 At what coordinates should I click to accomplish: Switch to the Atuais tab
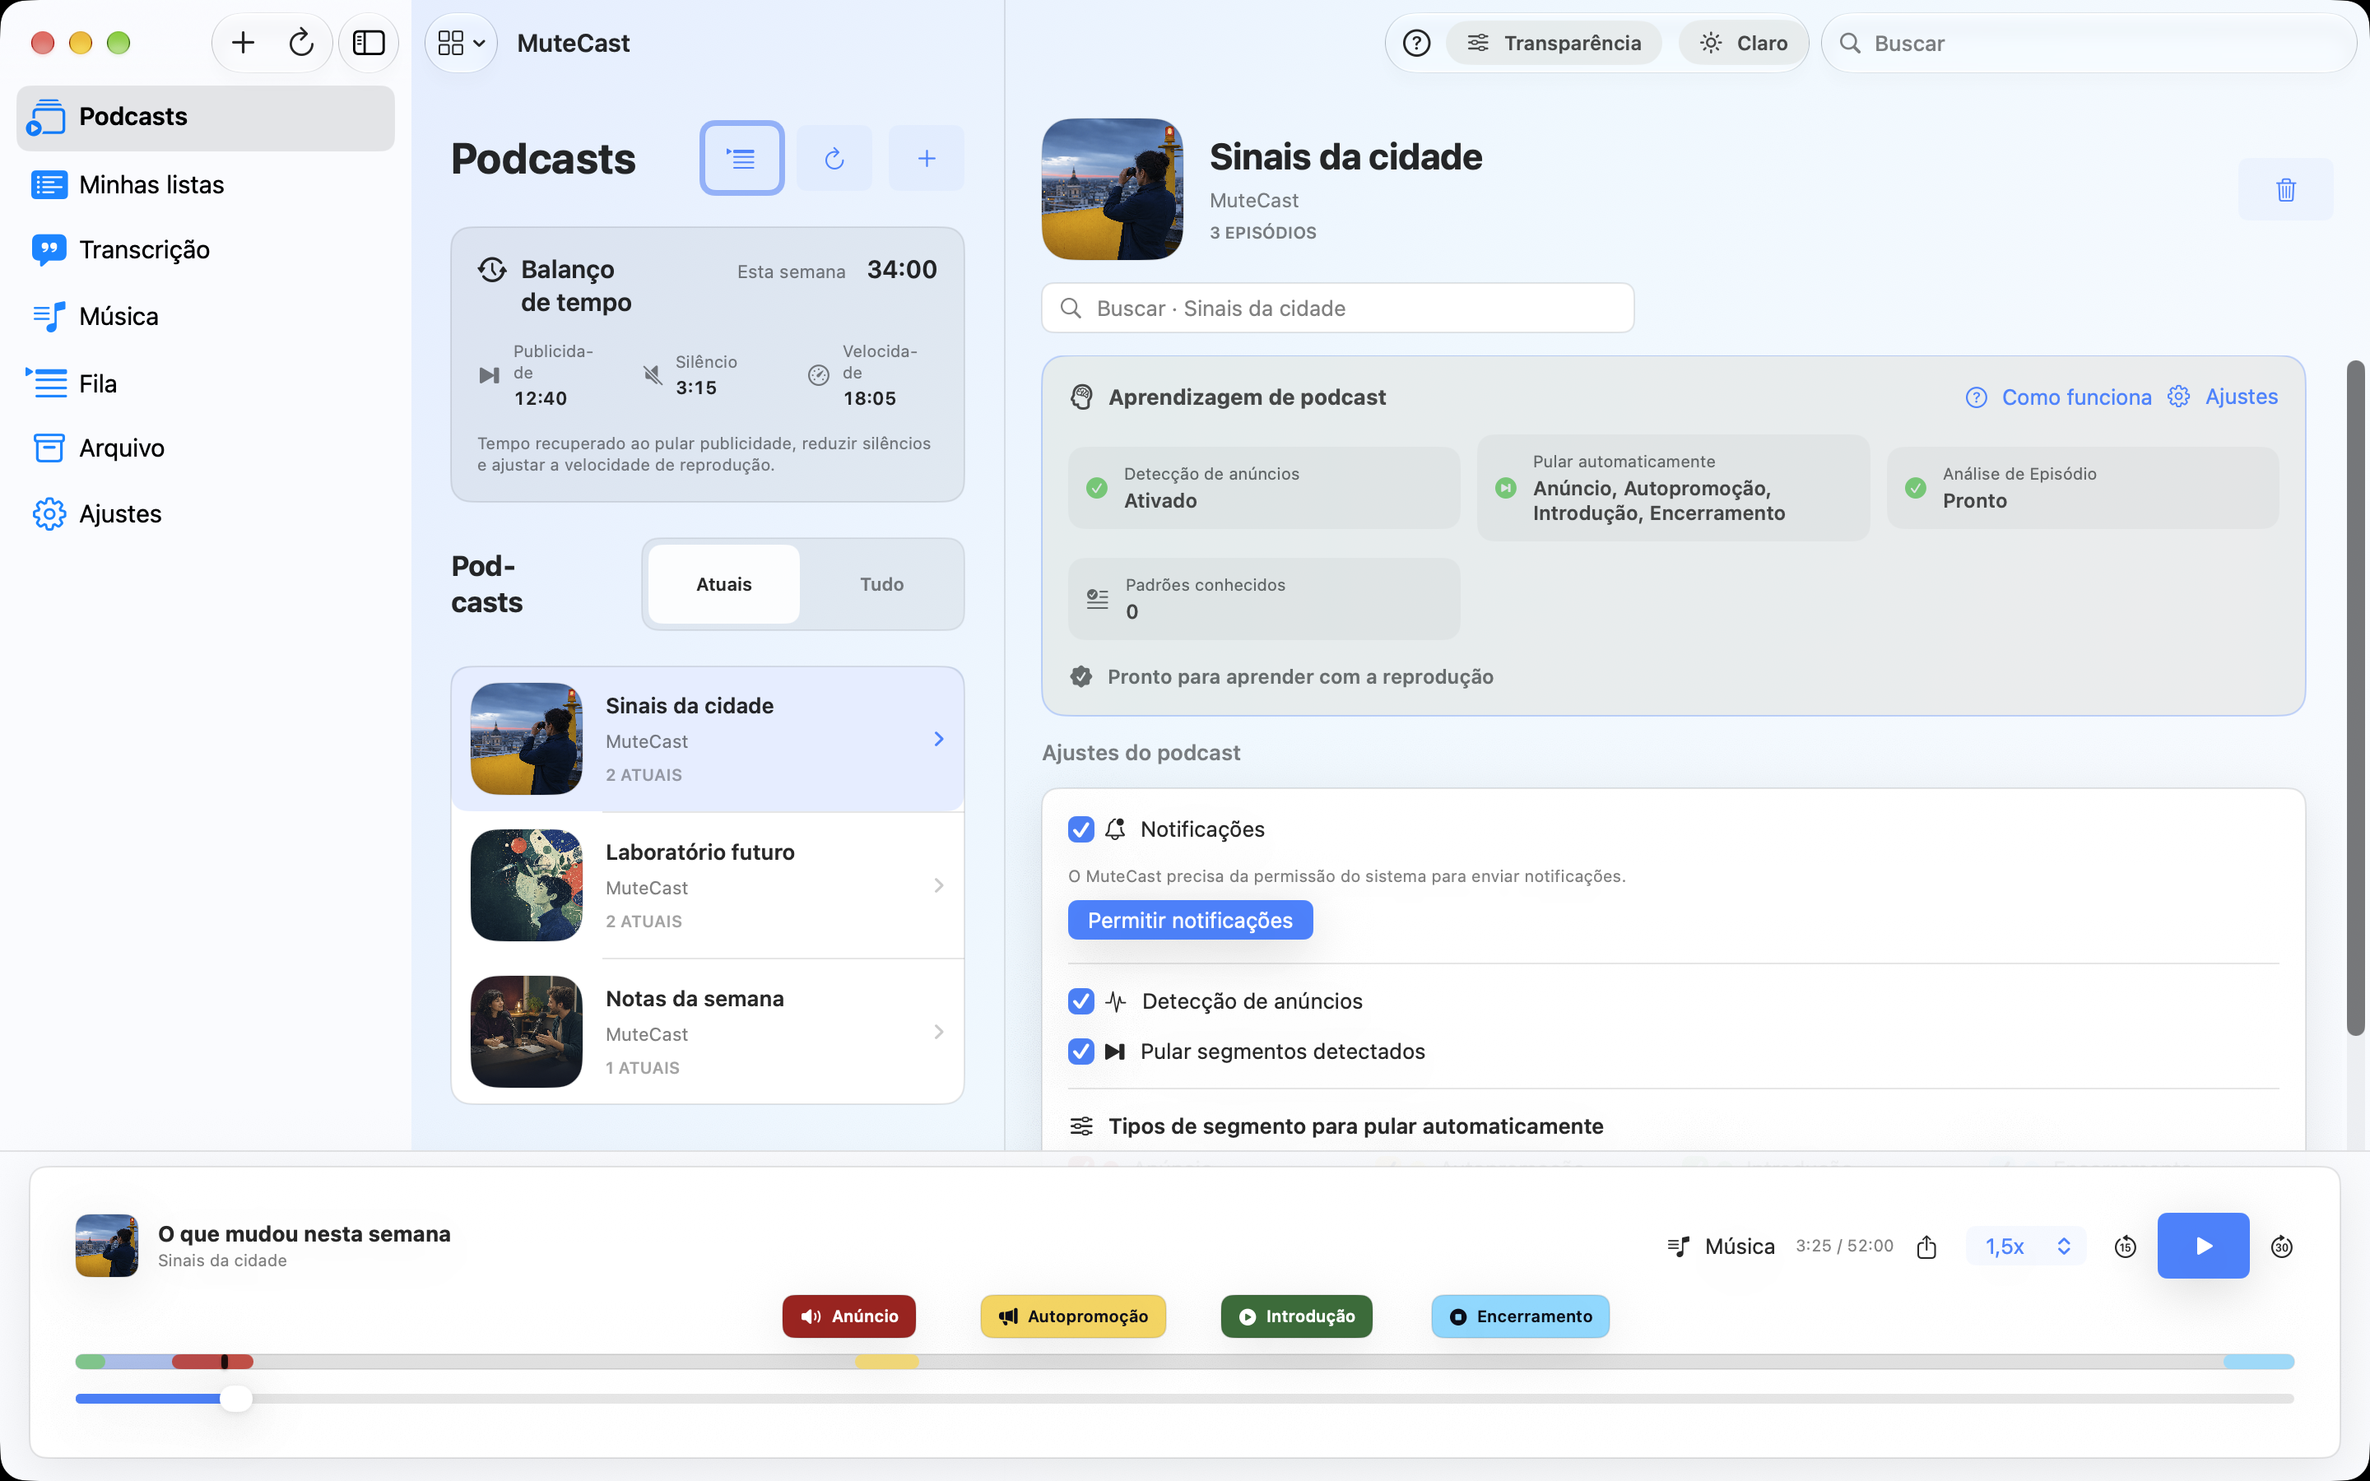click(x=723, y=584)
